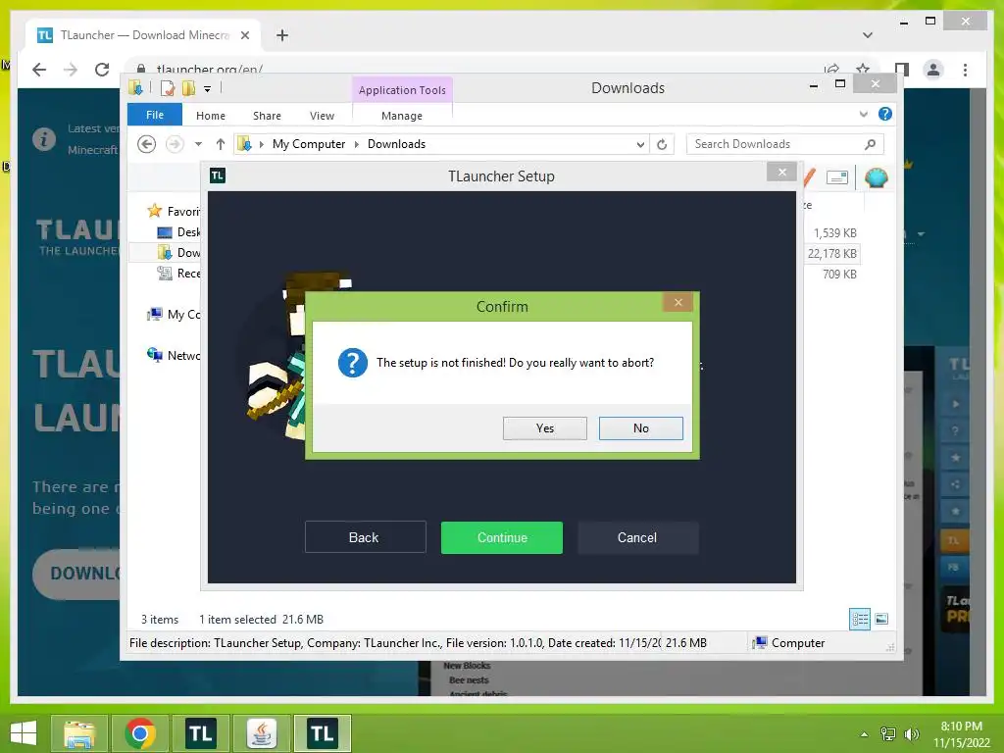
Task: Confirm abort by clicking Yes
Action: (x=545, y=428)
